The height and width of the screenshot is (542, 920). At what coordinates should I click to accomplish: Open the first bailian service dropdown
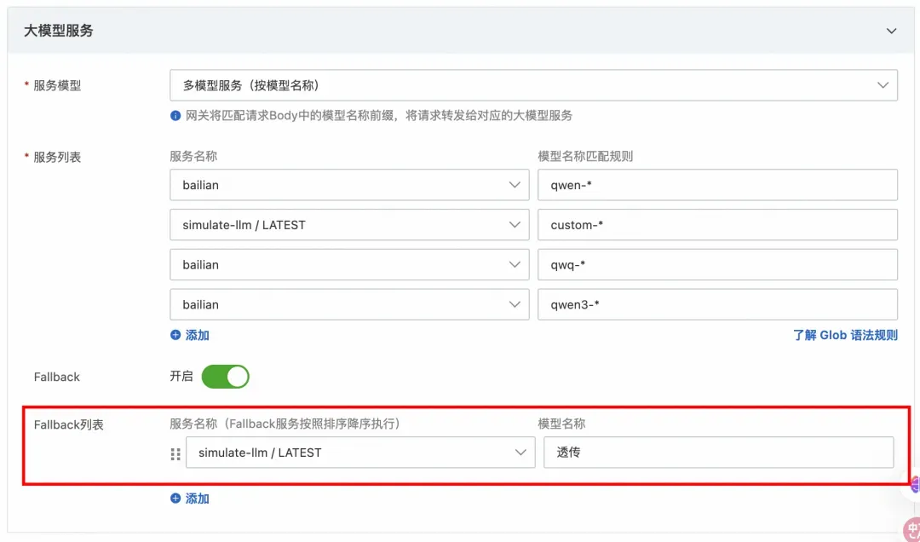point(350,185)
